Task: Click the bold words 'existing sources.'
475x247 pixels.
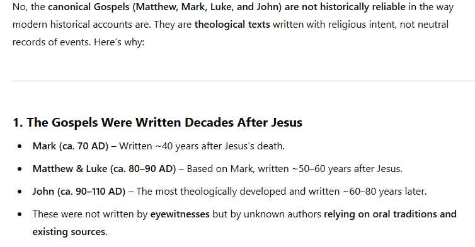Action: [x=70, y=232]
